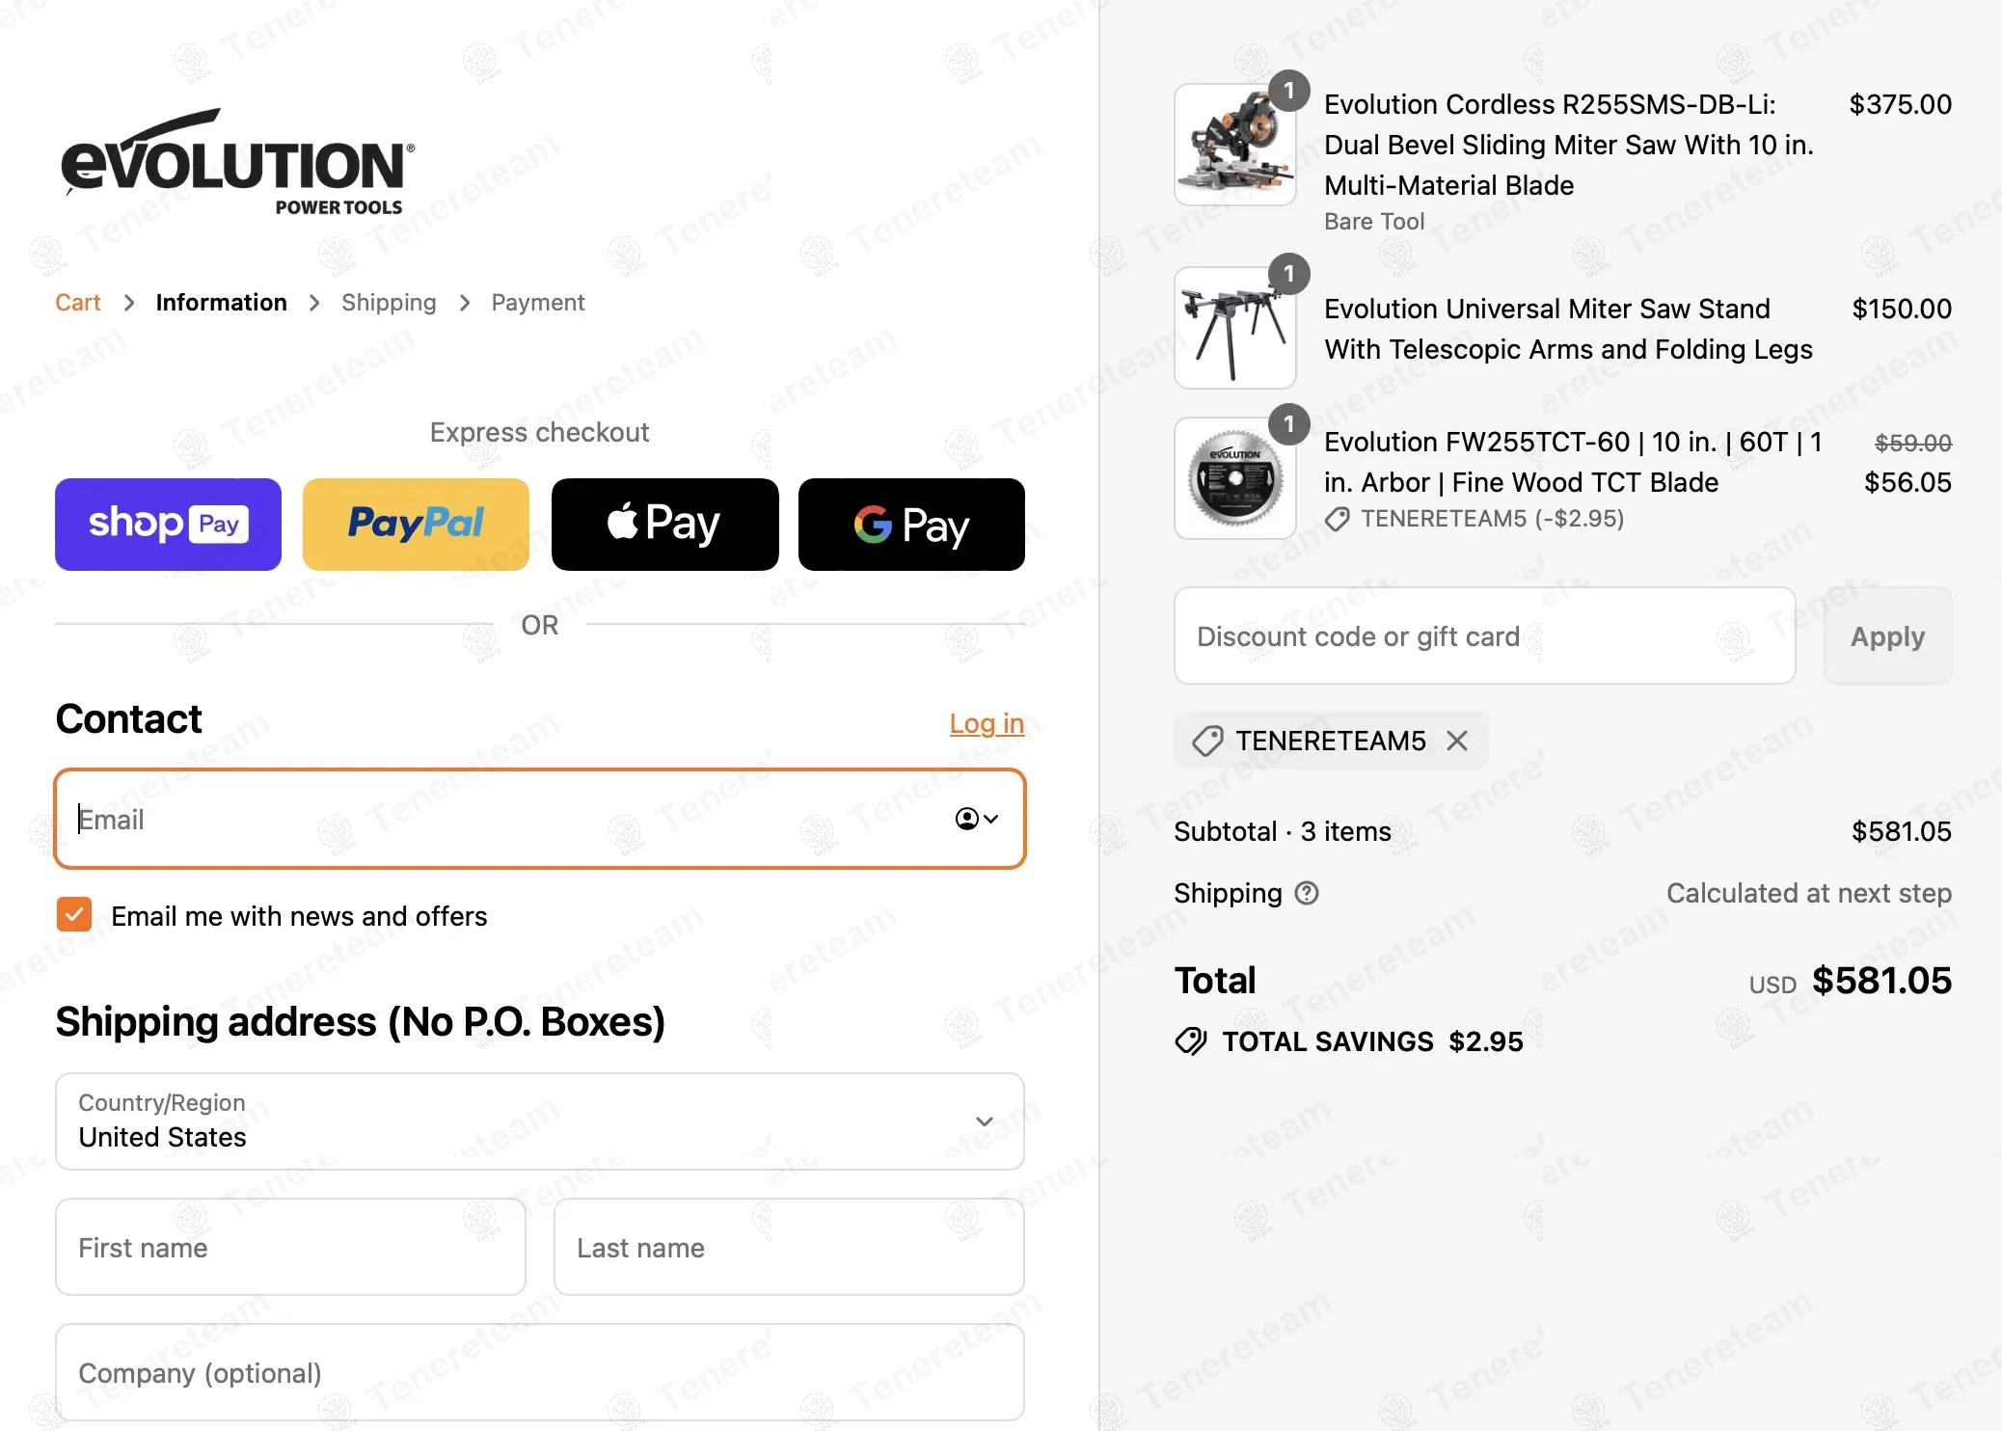2002x1431 pixels.
Task: Go back to Cart breadcrumb
Action: click(78, 303)
